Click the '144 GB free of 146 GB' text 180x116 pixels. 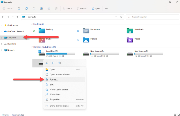(99, 56)
